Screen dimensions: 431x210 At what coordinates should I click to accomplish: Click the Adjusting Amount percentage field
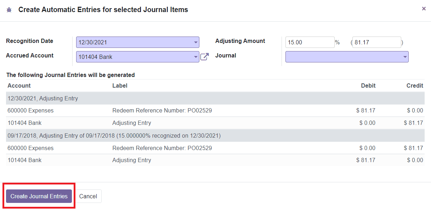click(310, 42)
